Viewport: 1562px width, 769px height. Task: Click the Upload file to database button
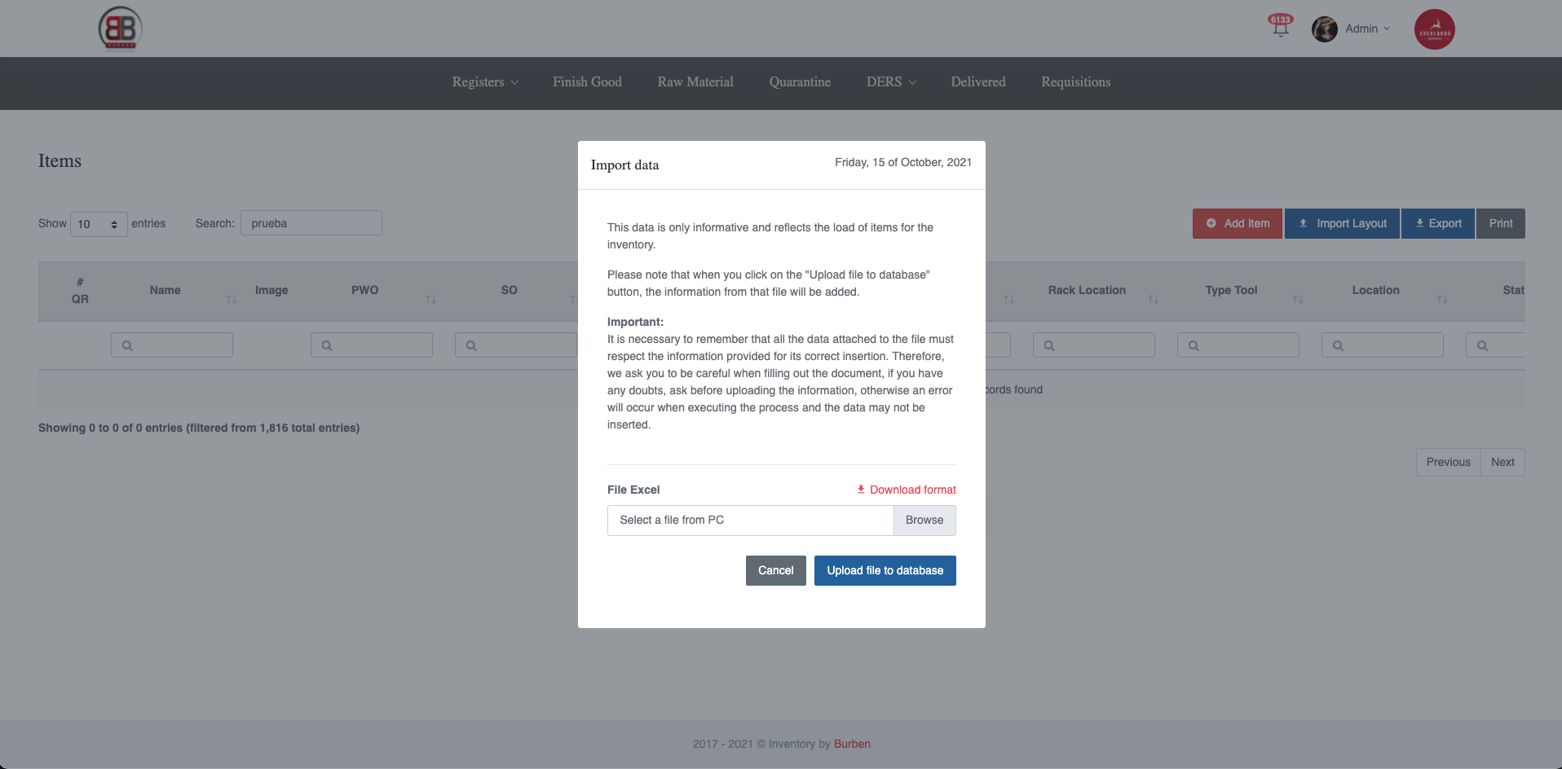tap(885, 570)
